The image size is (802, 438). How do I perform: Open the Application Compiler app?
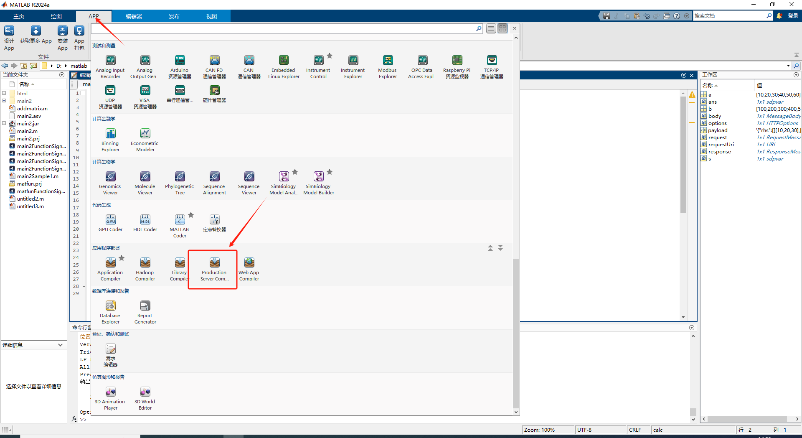tap(110, 269)
